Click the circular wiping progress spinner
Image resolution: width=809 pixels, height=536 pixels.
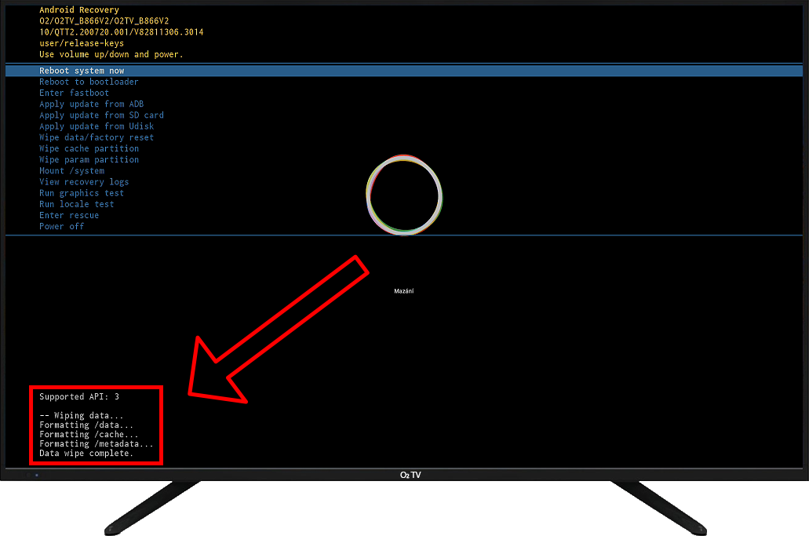404,194
